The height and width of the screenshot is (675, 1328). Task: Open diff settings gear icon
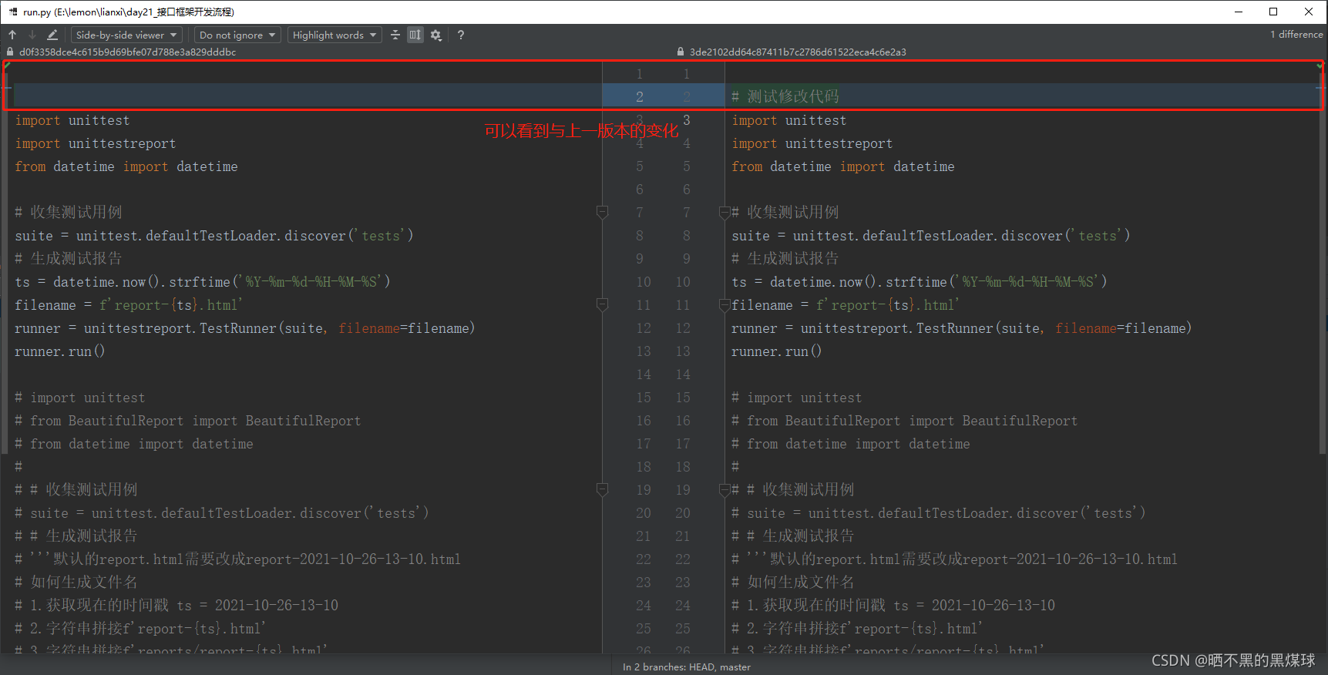(x=436, y=35)
